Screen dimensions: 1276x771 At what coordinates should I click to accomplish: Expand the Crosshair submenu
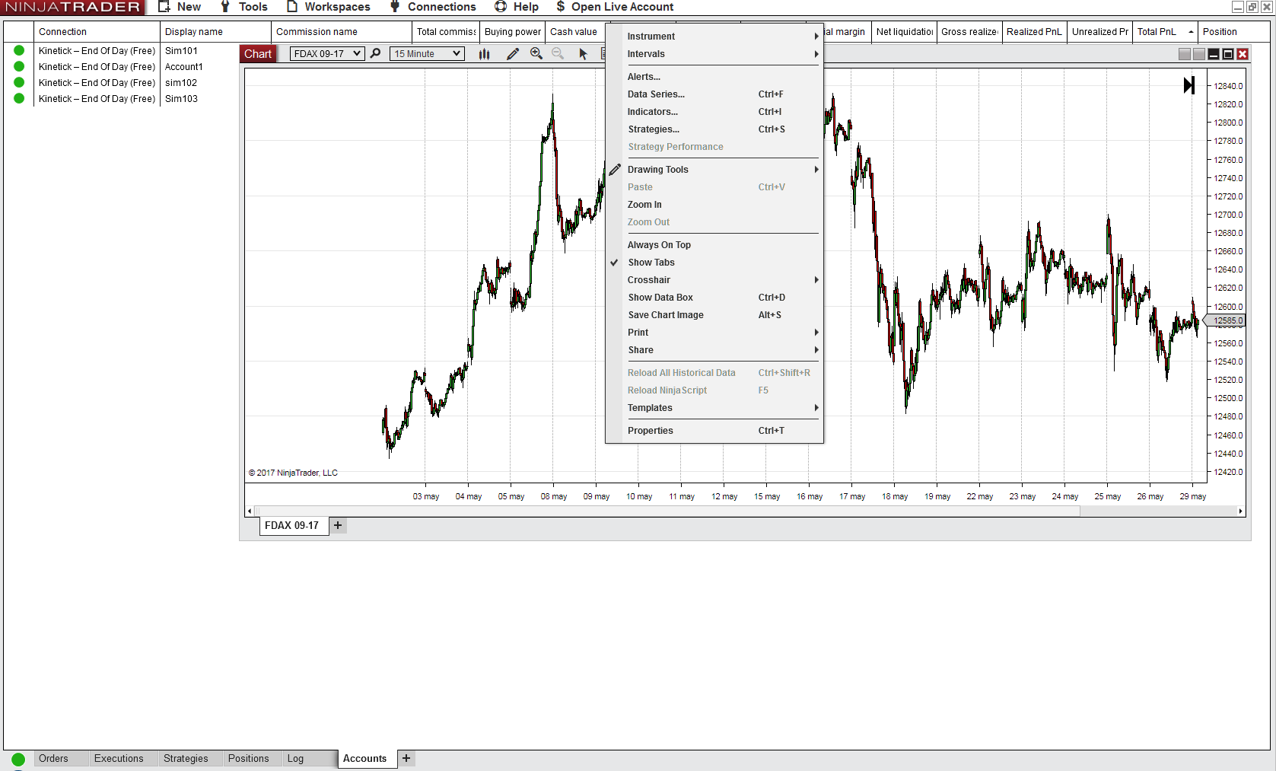[714, 280]
